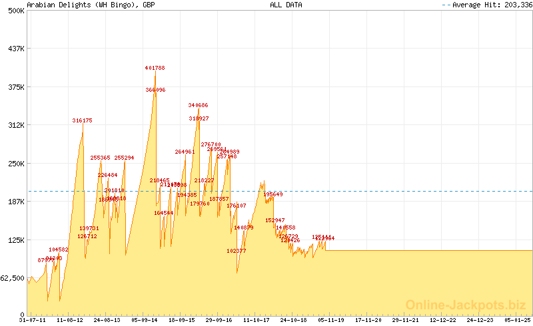Click the 17-11-20 x-axis date
The image size is (533, 326).
point(368,320)
